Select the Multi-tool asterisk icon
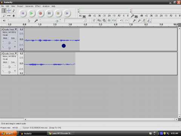This screenshot has width=181, height=136. pos(14,16)
